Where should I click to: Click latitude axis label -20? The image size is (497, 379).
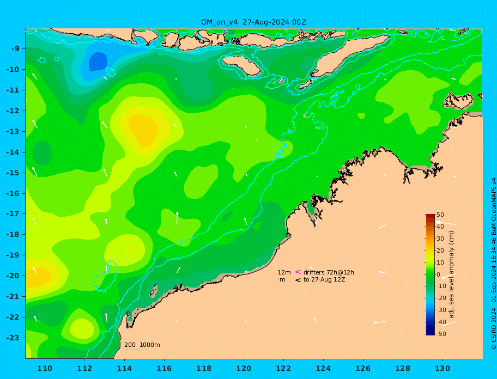(13, 276)
